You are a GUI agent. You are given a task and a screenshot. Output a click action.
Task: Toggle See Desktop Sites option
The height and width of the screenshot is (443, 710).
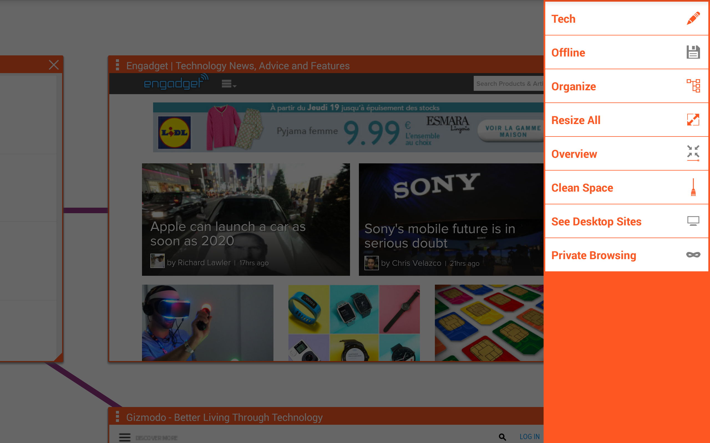click(x=627, y=221)
